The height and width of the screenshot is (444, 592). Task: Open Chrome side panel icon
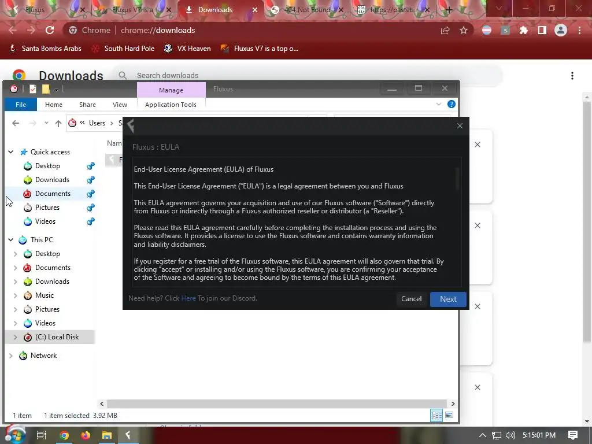(x=542, y=30)
